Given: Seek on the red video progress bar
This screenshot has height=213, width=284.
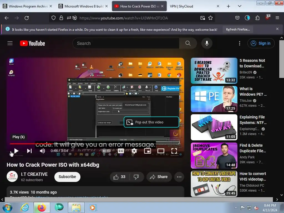Looking at the screenshot, I should tap(95, 144).
